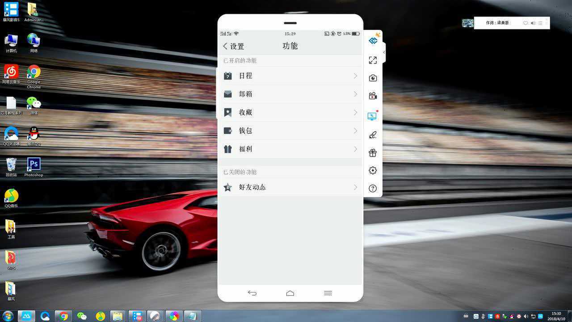
Task: Enter fullscreen with the expand icon
Action: click(373, 60)
